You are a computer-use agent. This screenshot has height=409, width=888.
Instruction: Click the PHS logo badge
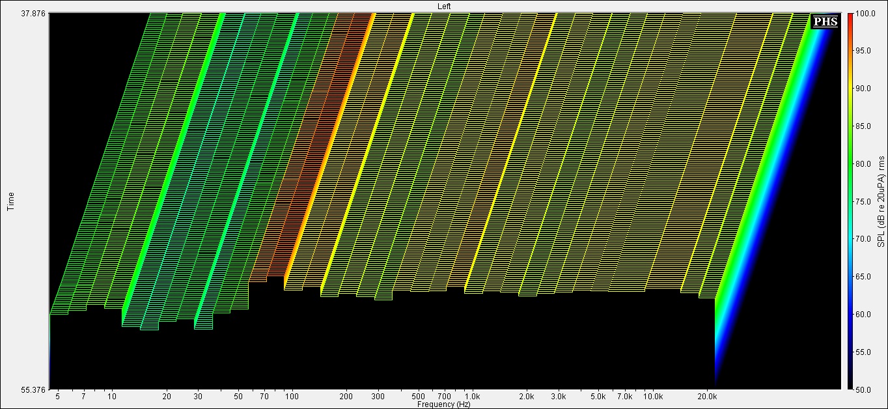[825, 21]
